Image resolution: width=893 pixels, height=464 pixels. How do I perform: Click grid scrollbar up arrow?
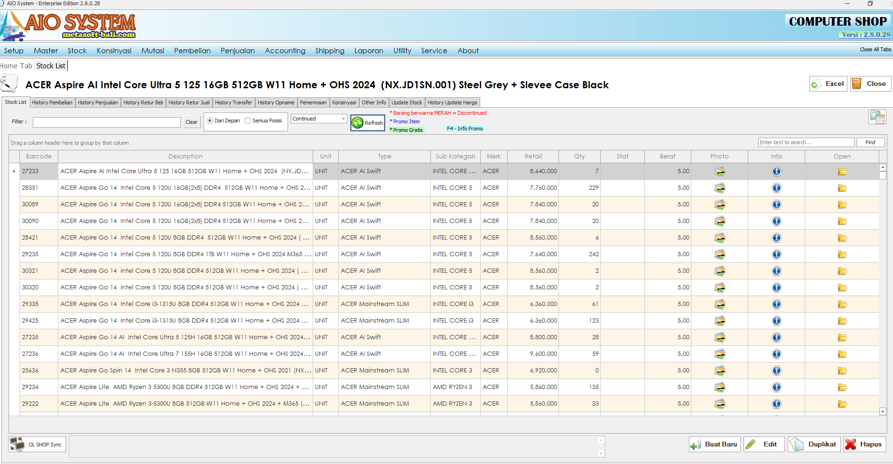pos(883,167)
